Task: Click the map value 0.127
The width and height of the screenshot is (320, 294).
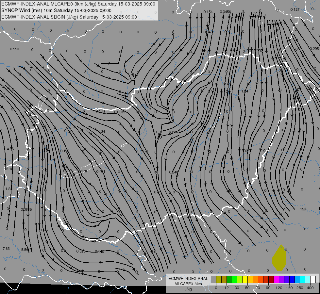Action: (295, 9)
